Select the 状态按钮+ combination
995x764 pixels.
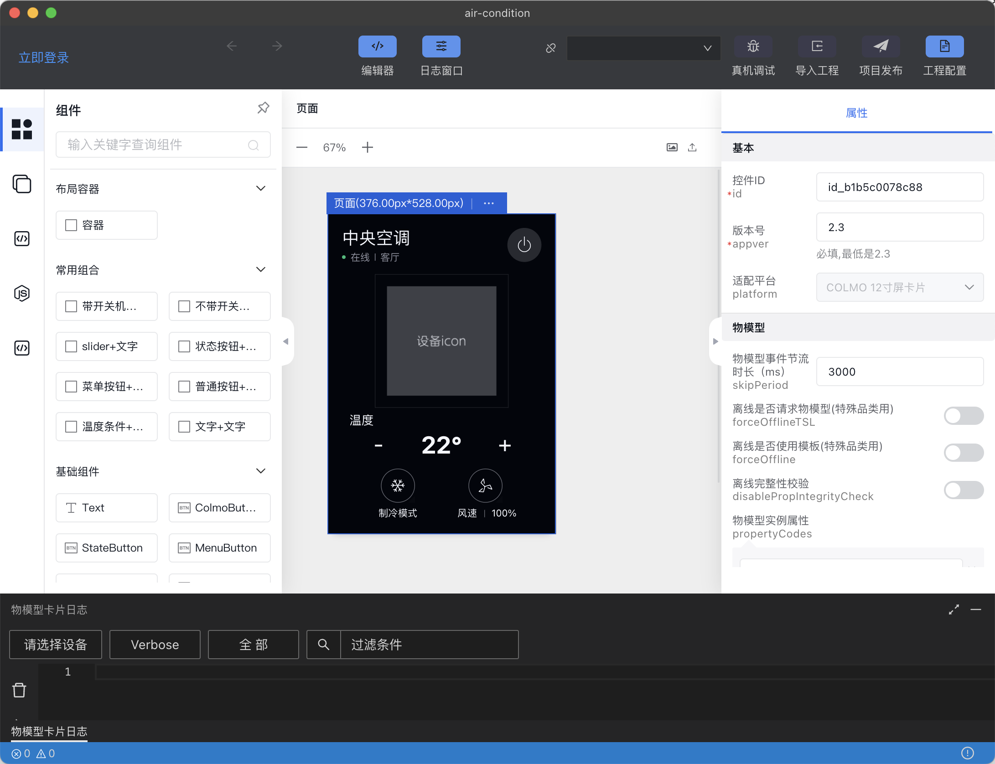(220, 346)
